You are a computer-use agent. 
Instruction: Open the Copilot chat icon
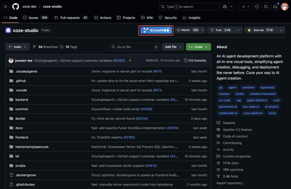coord(225,6)
